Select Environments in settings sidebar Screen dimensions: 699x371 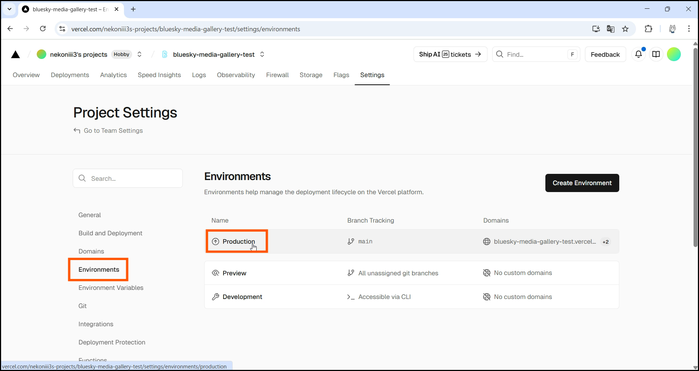point(99,270)
